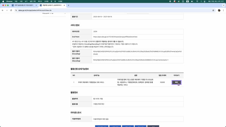Open the tab search dropdown arrow
Image resolution: width=226 pixels, height=127 pixels.
[x=223, y=5]
